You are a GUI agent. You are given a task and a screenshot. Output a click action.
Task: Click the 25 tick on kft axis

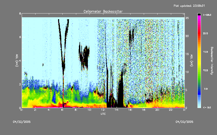(x=187, y=18)
